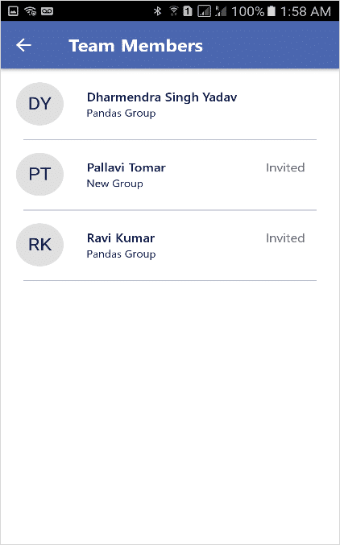The image size is (340, 545).
Task: Tap the 1:58 AM clock
Action: coord(305,11)
